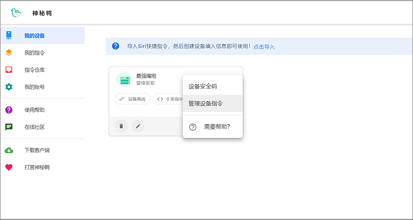Delete the device using the trash icon

[121, 126]
